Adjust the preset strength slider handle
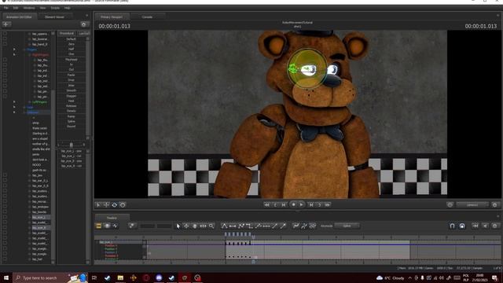The image size is (503, 283). pos(72,145)
